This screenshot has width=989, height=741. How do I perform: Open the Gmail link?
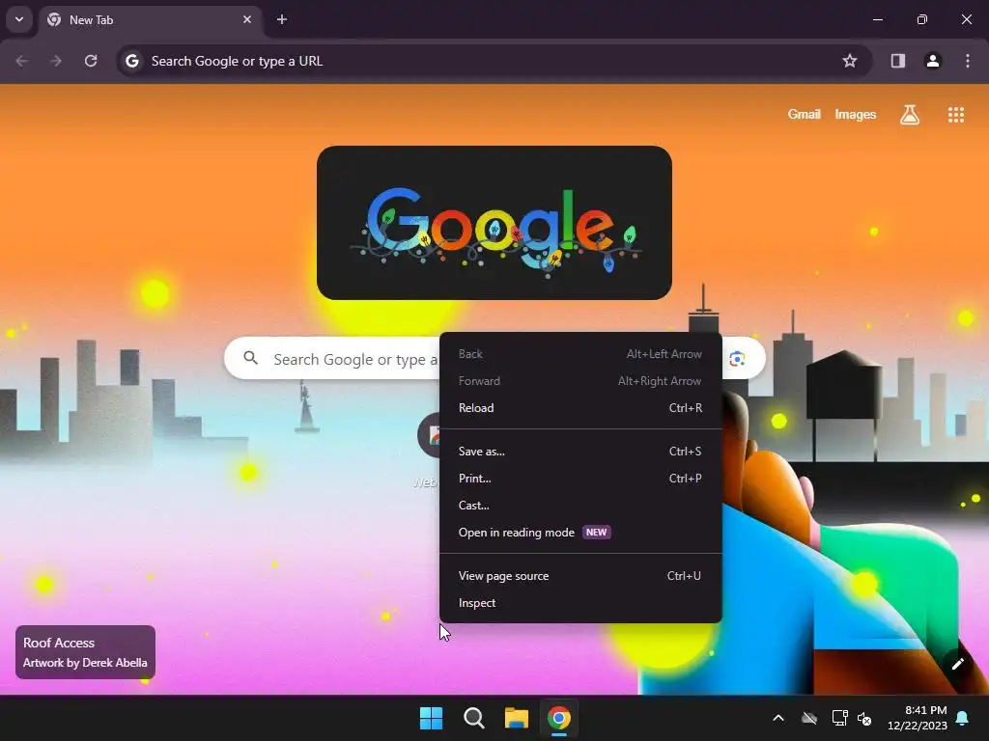point(804,114)
